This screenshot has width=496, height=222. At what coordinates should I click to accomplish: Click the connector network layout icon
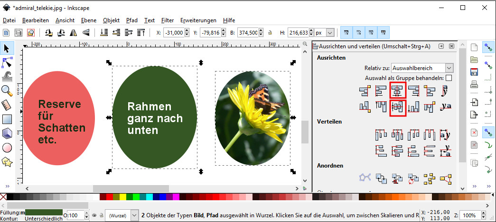(365, 178)
